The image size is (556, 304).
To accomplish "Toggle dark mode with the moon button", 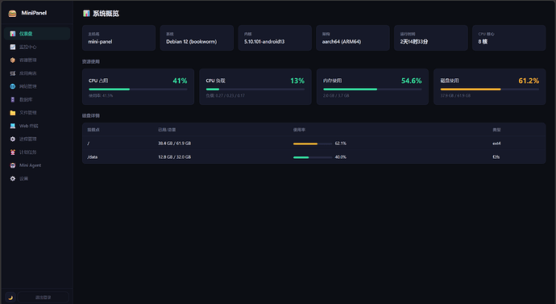I will pyautogui.click(x=10, y=298).
